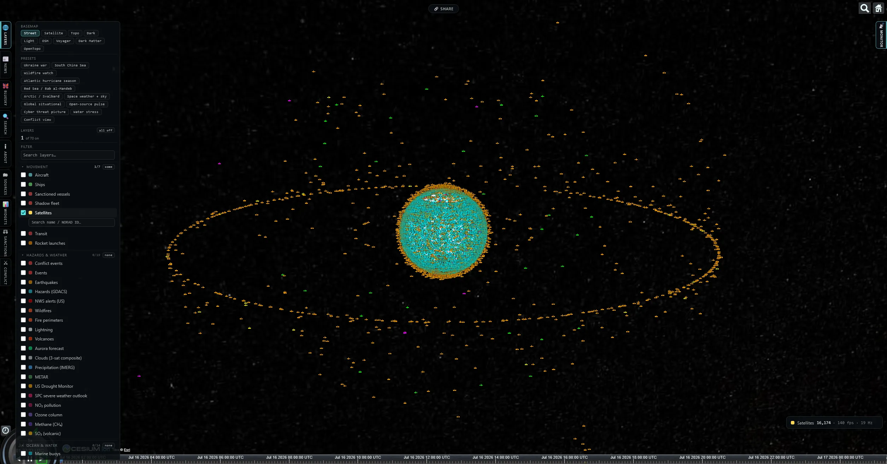The width and height of the screenshot is (887, 464).
Task: Click the Esri attribution link
Action: click(127, 450)
